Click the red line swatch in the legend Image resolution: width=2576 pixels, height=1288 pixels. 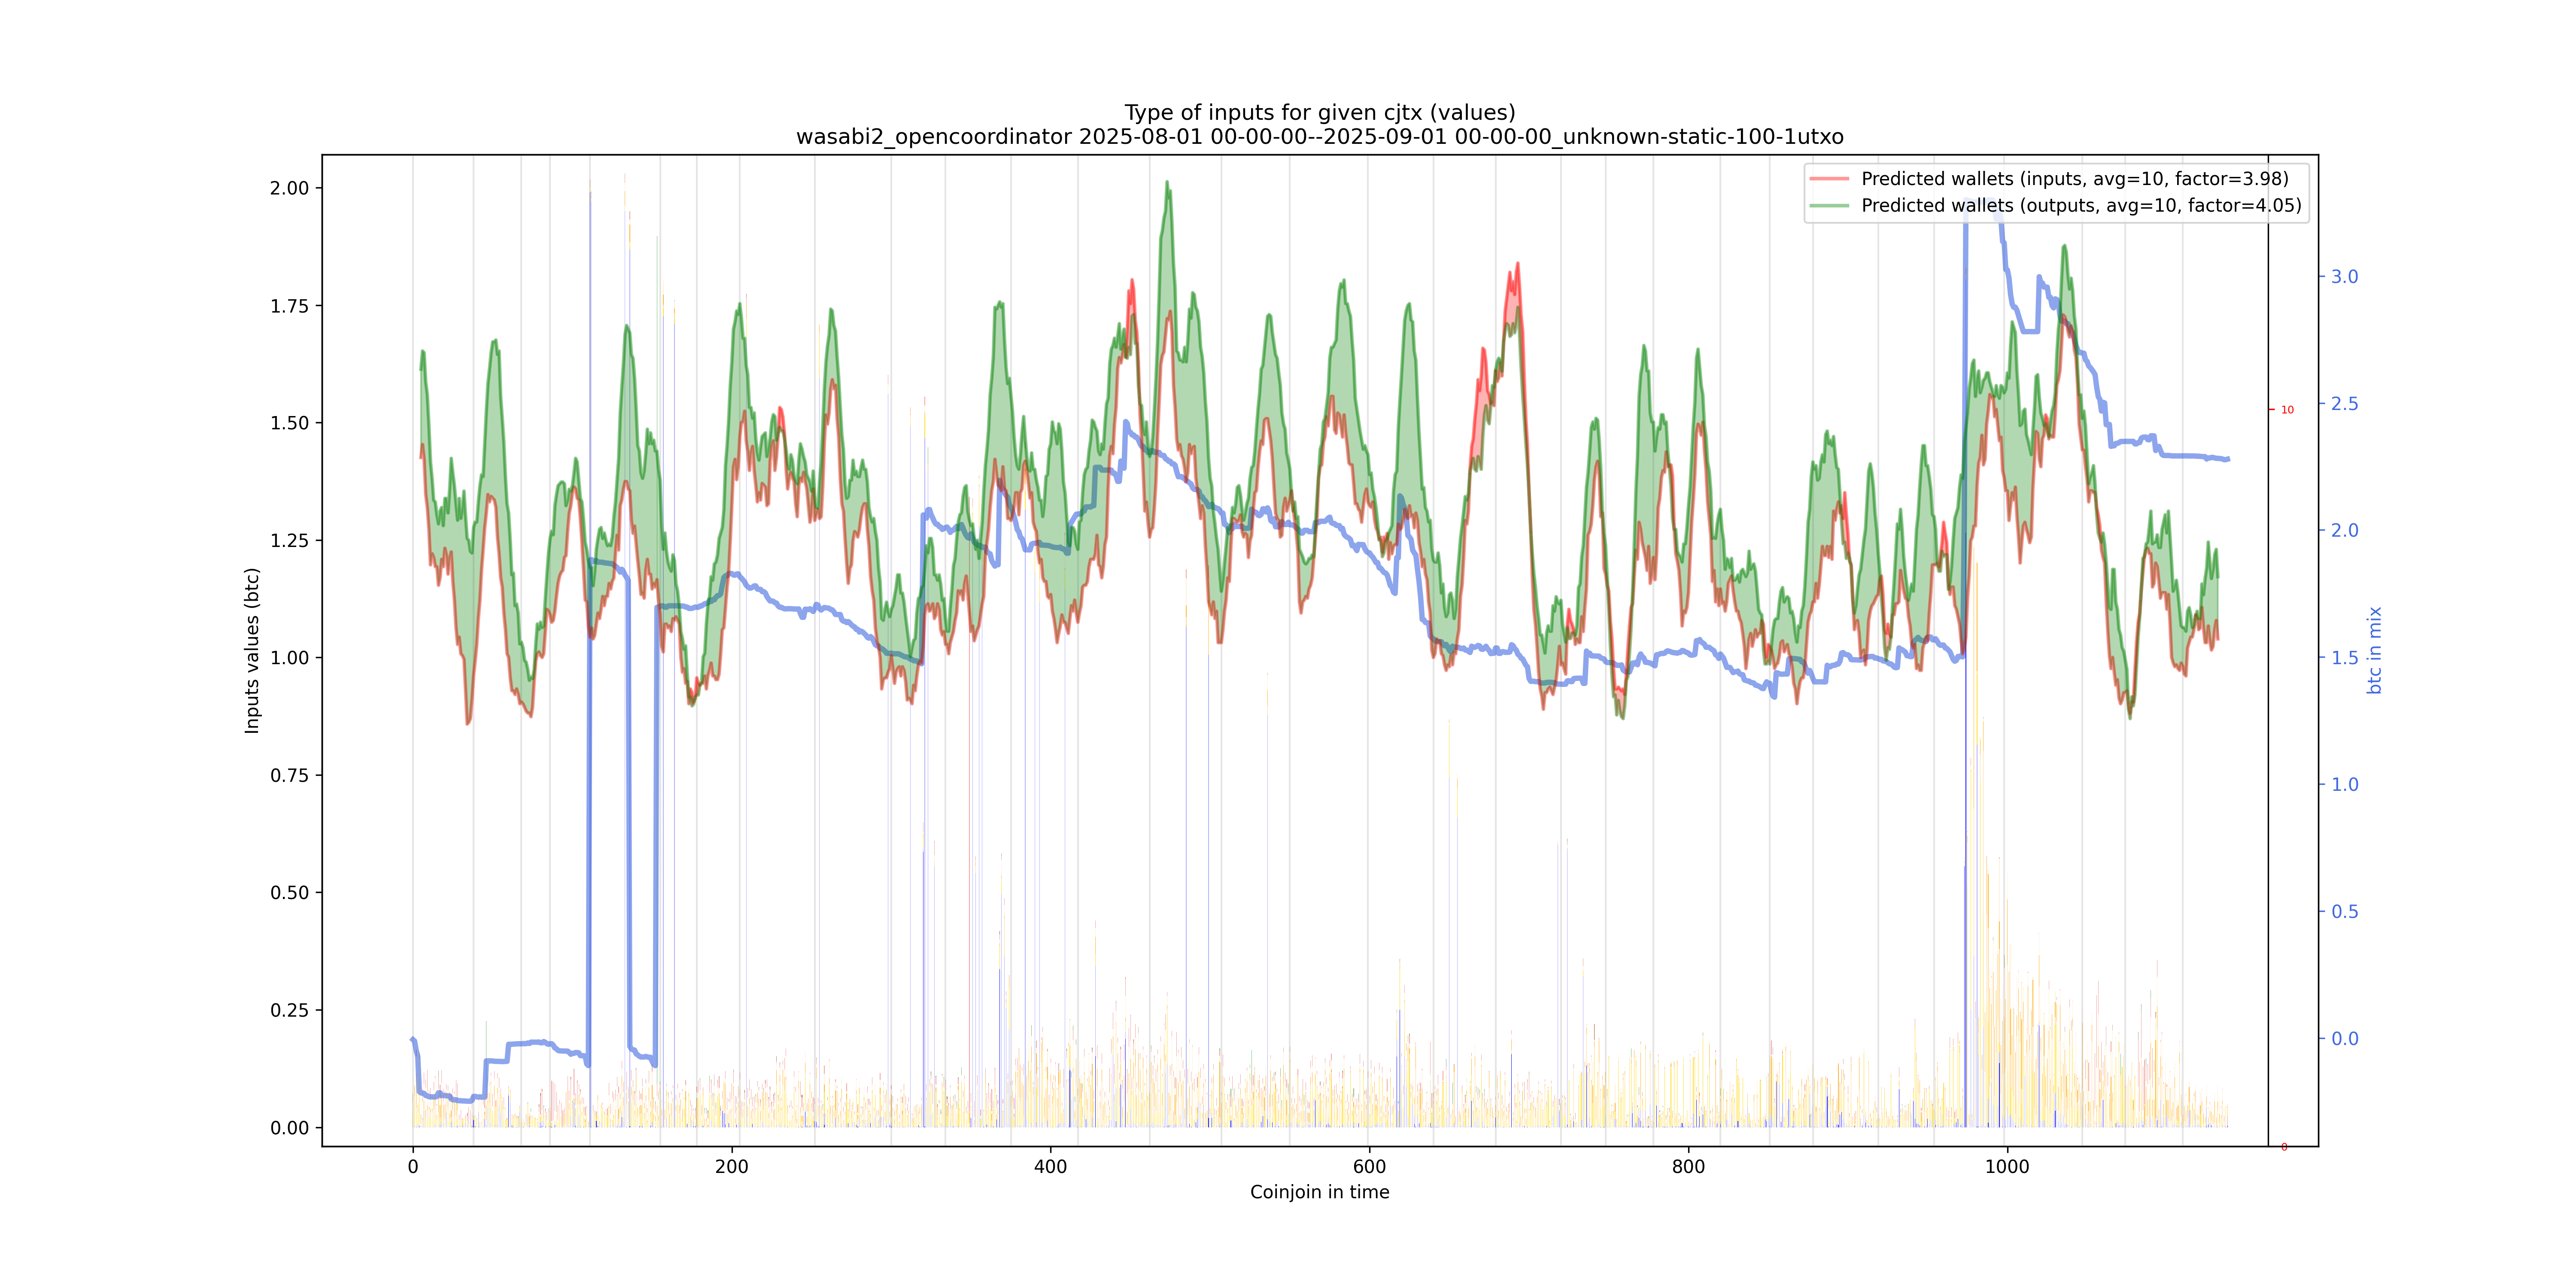(x=1829, y=179)
